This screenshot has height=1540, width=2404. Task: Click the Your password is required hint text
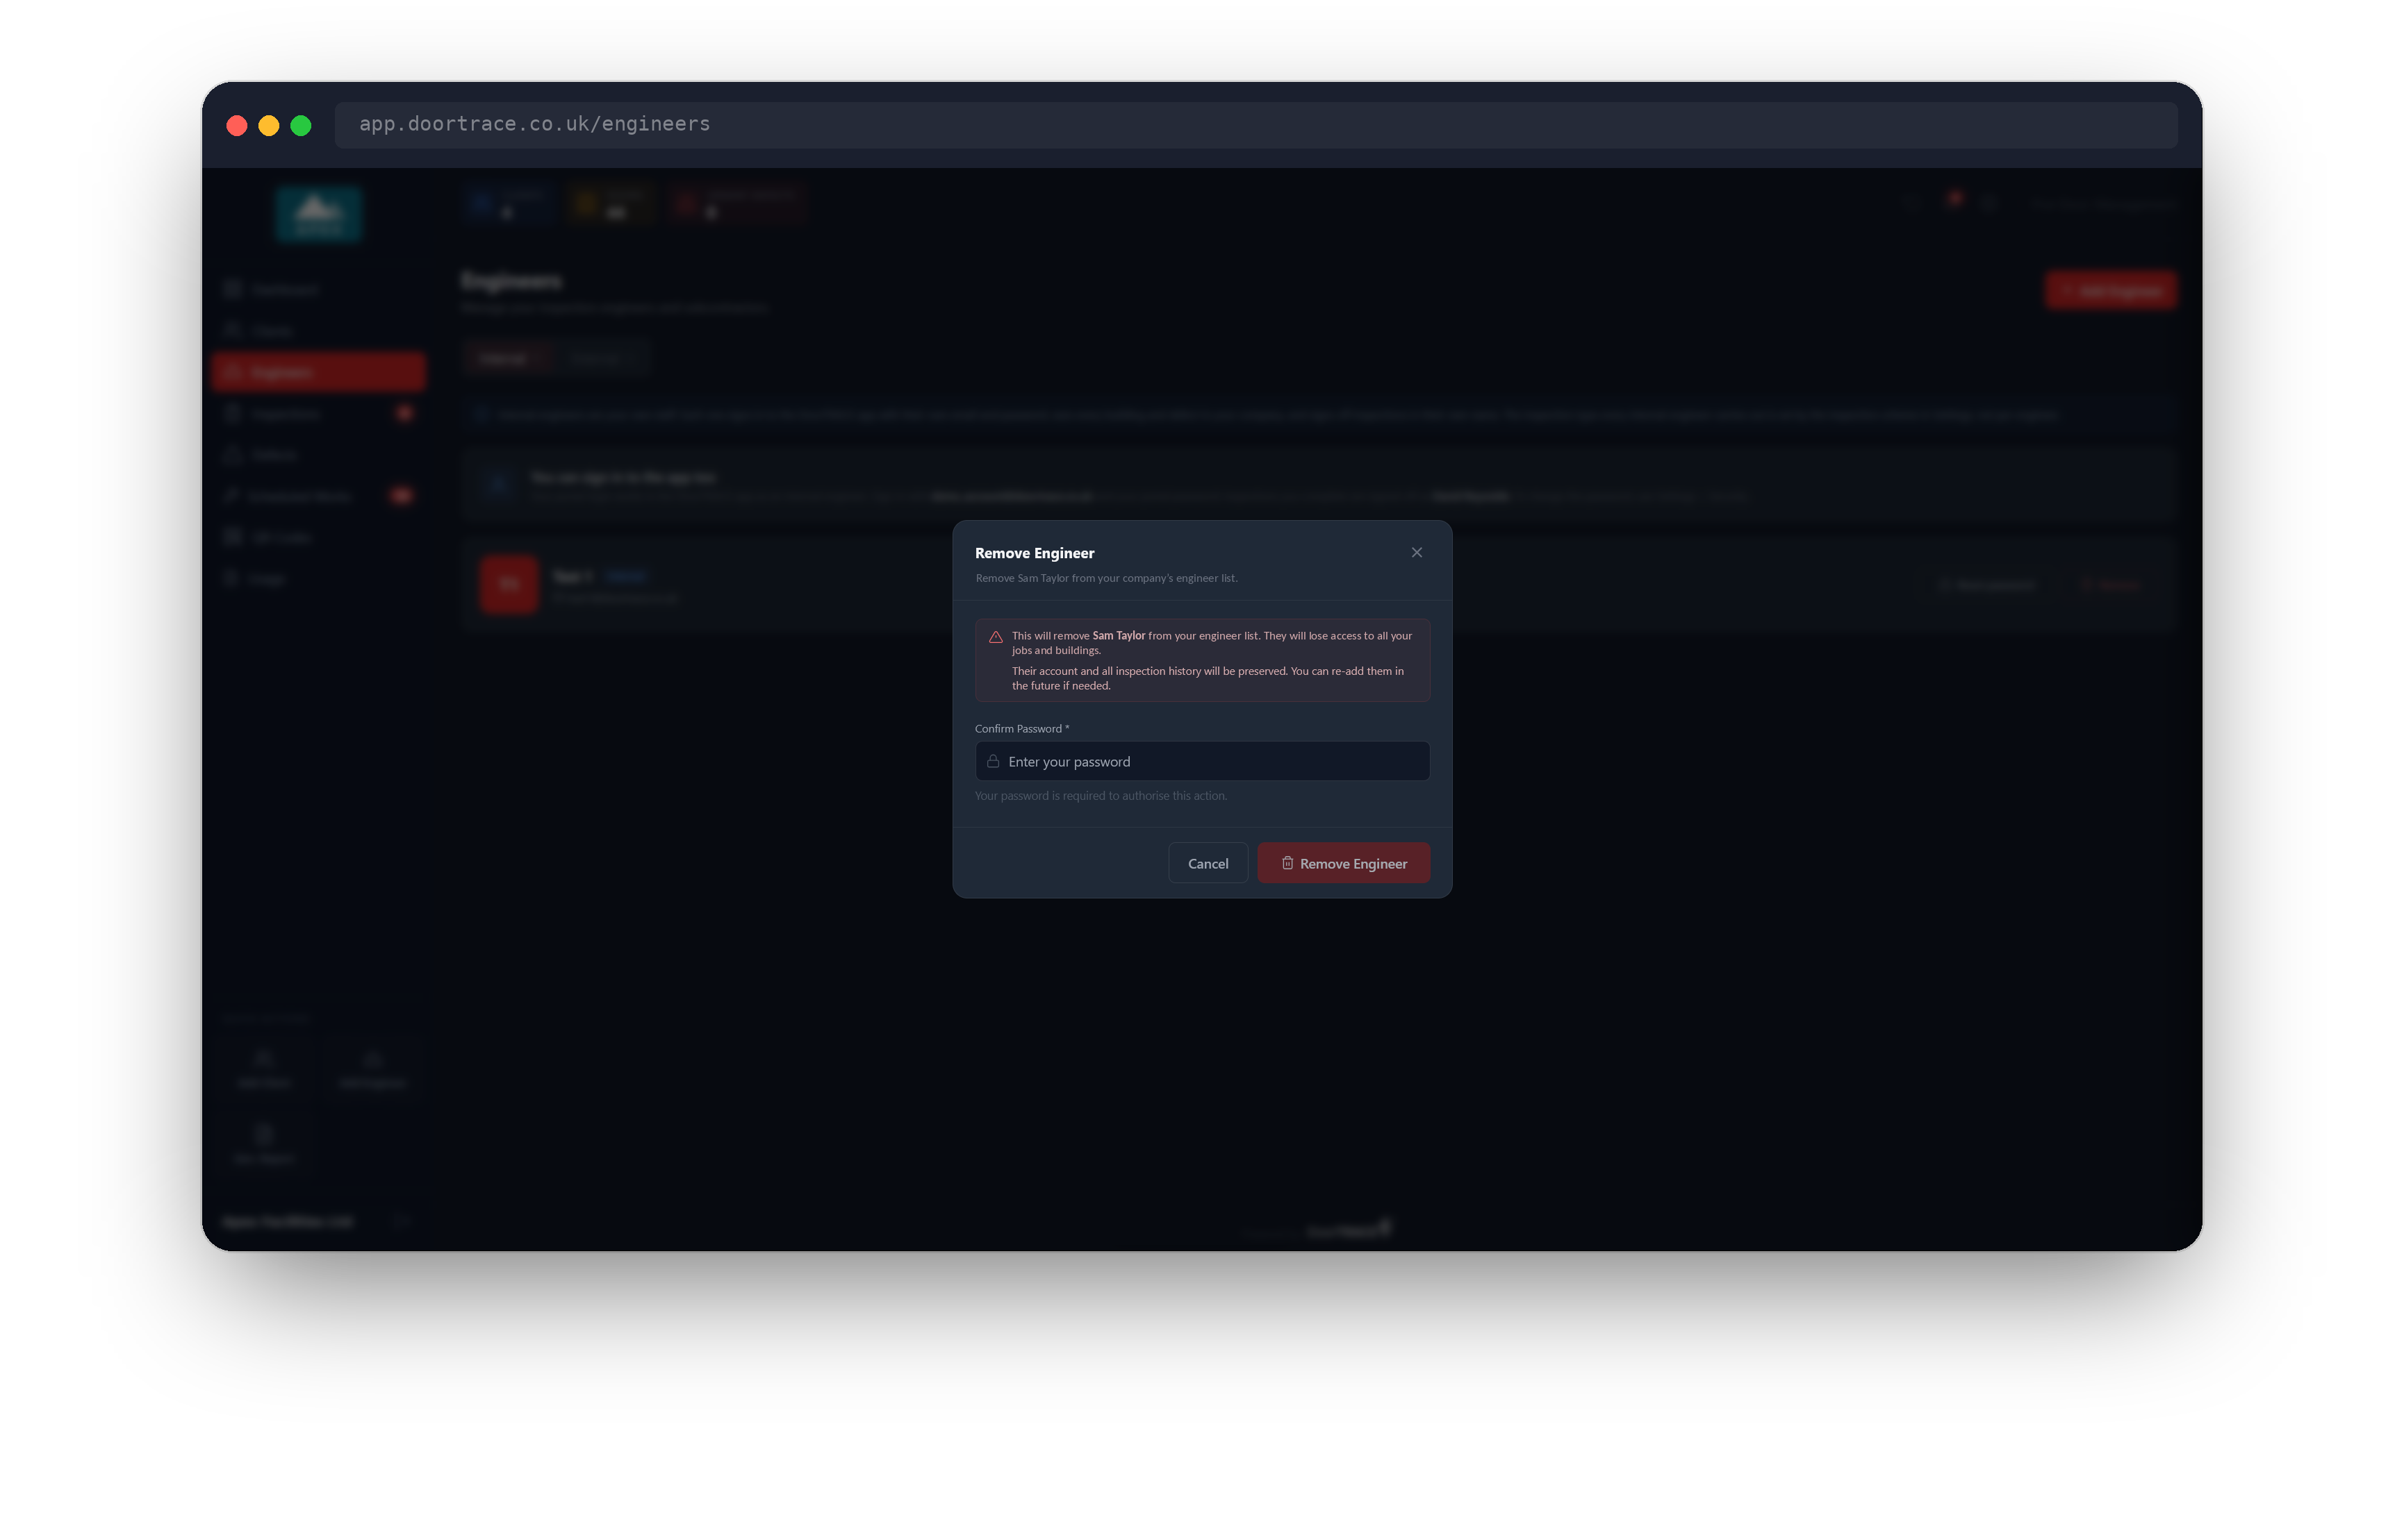1101,796
